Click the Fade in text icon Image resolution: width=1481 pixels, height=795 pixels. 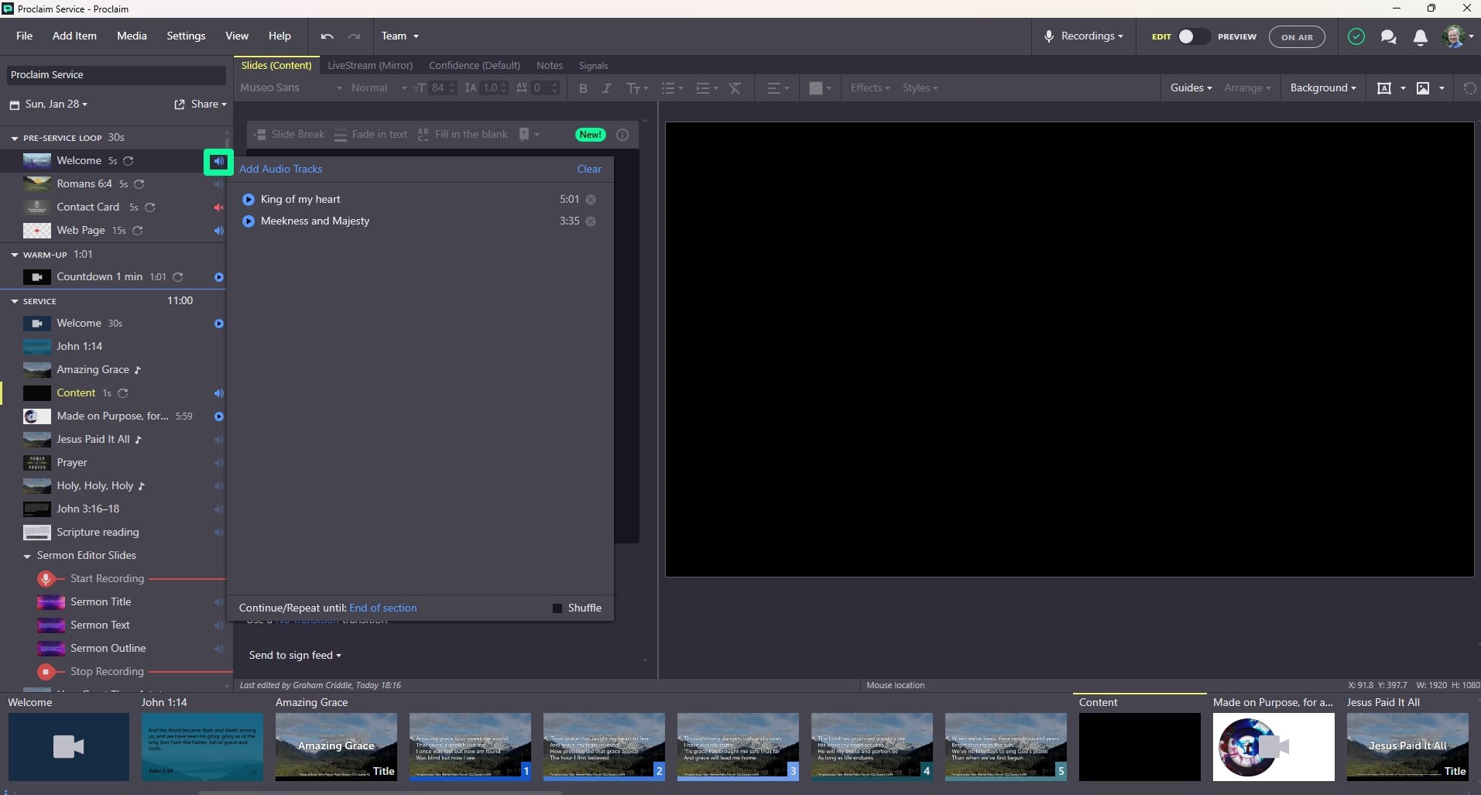[341, 134]
